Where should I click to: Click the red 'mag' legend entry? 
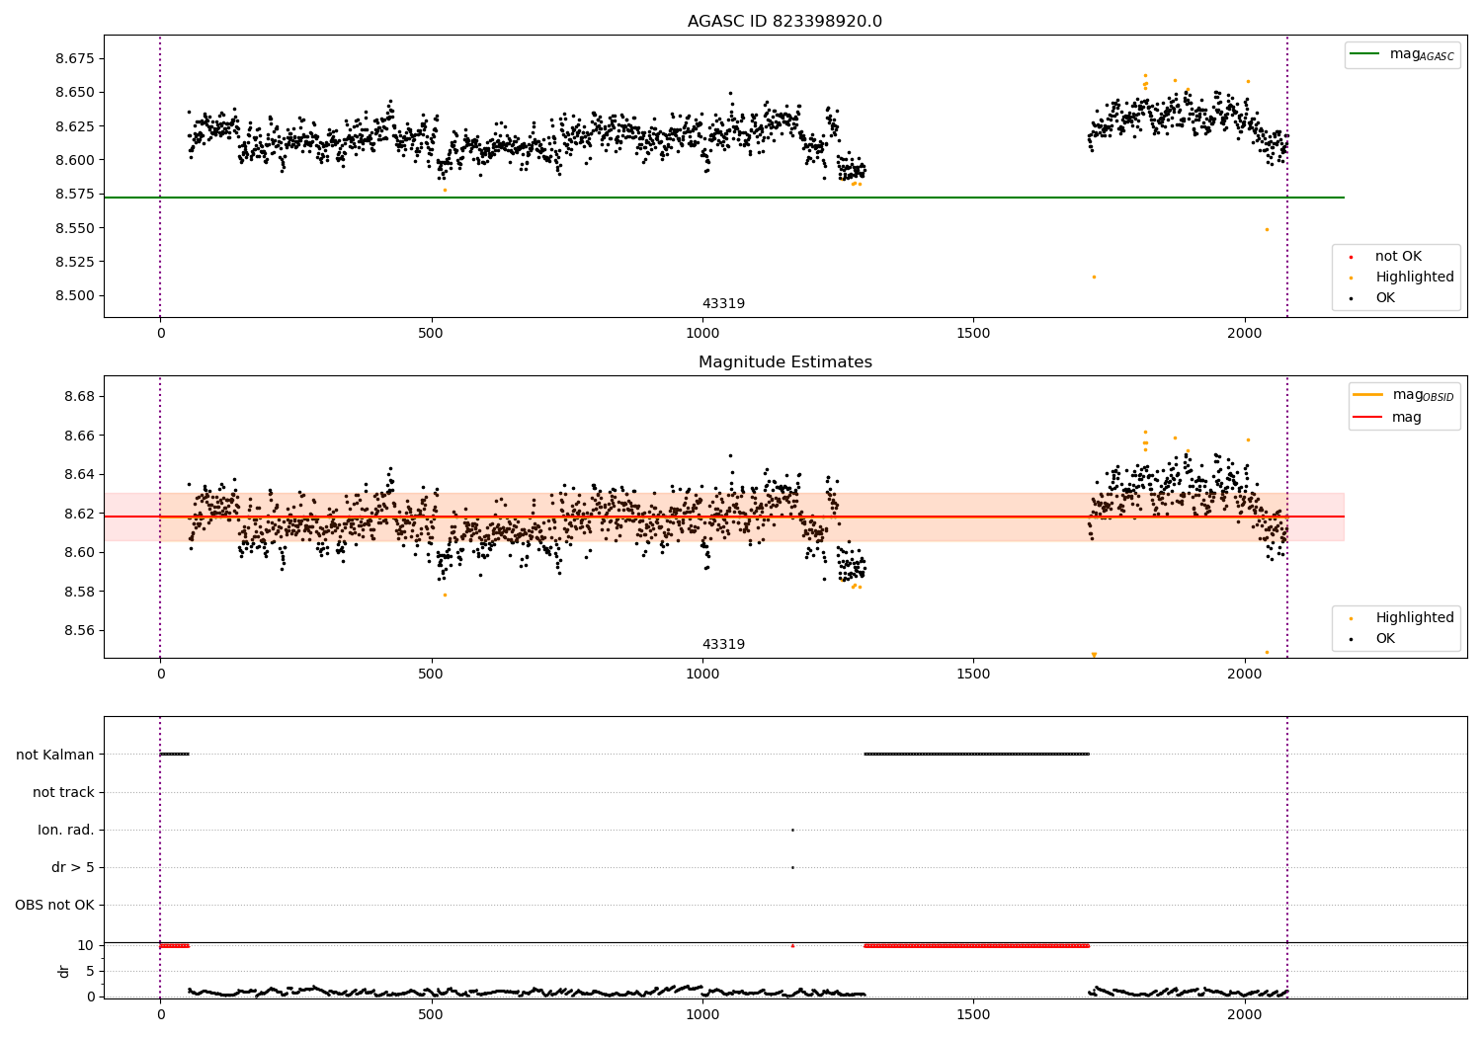click(1406, 418)
